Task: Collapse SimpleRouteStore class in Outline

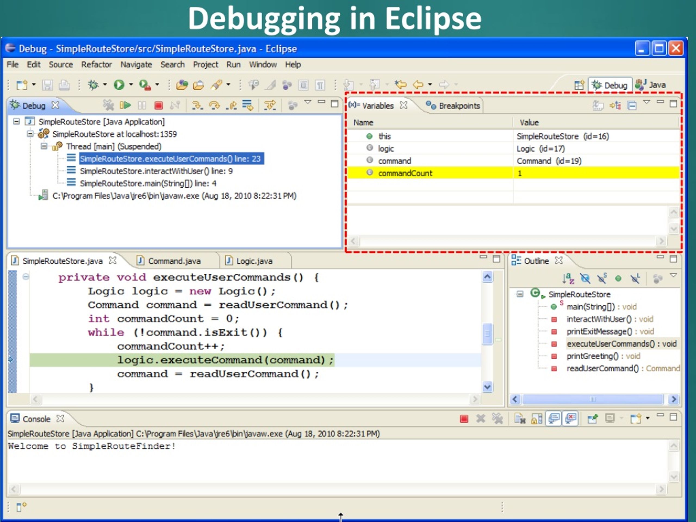Action: click(520, 294)
